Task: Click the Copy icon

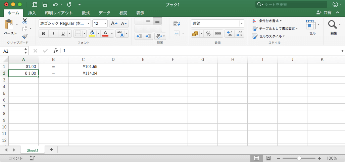Action: (25, 29)
